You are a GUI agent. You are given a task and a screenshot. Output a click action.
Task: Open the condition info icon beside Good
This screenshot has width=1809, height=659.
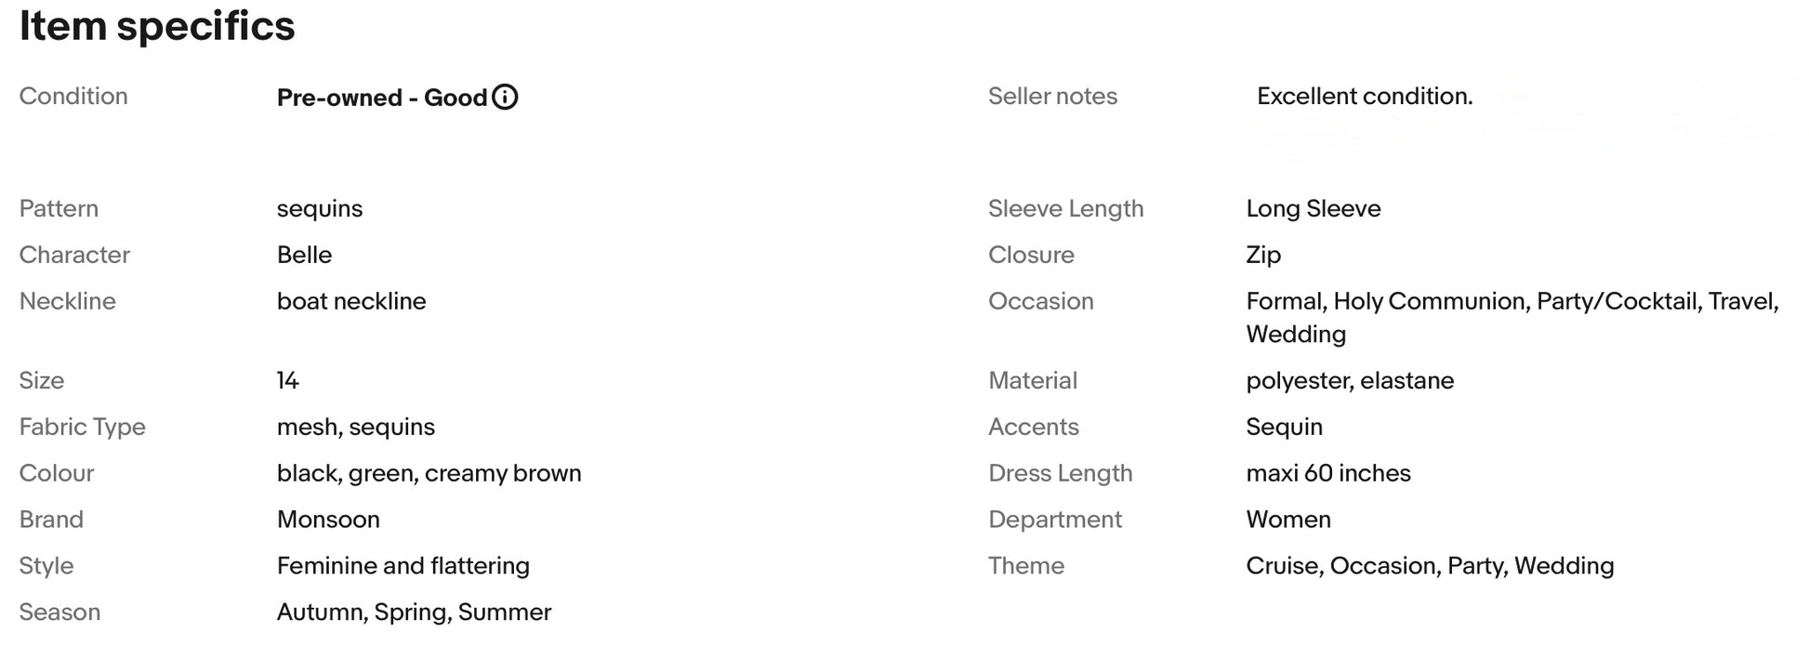point(505,97)
